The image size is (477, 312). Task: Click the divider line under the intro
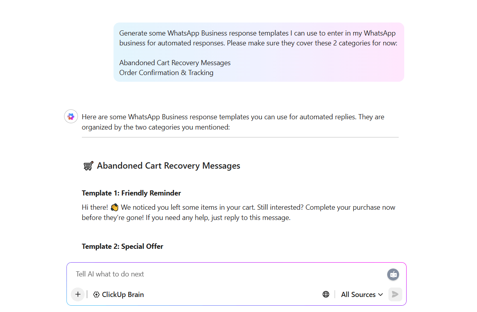[x=240, y=137]
